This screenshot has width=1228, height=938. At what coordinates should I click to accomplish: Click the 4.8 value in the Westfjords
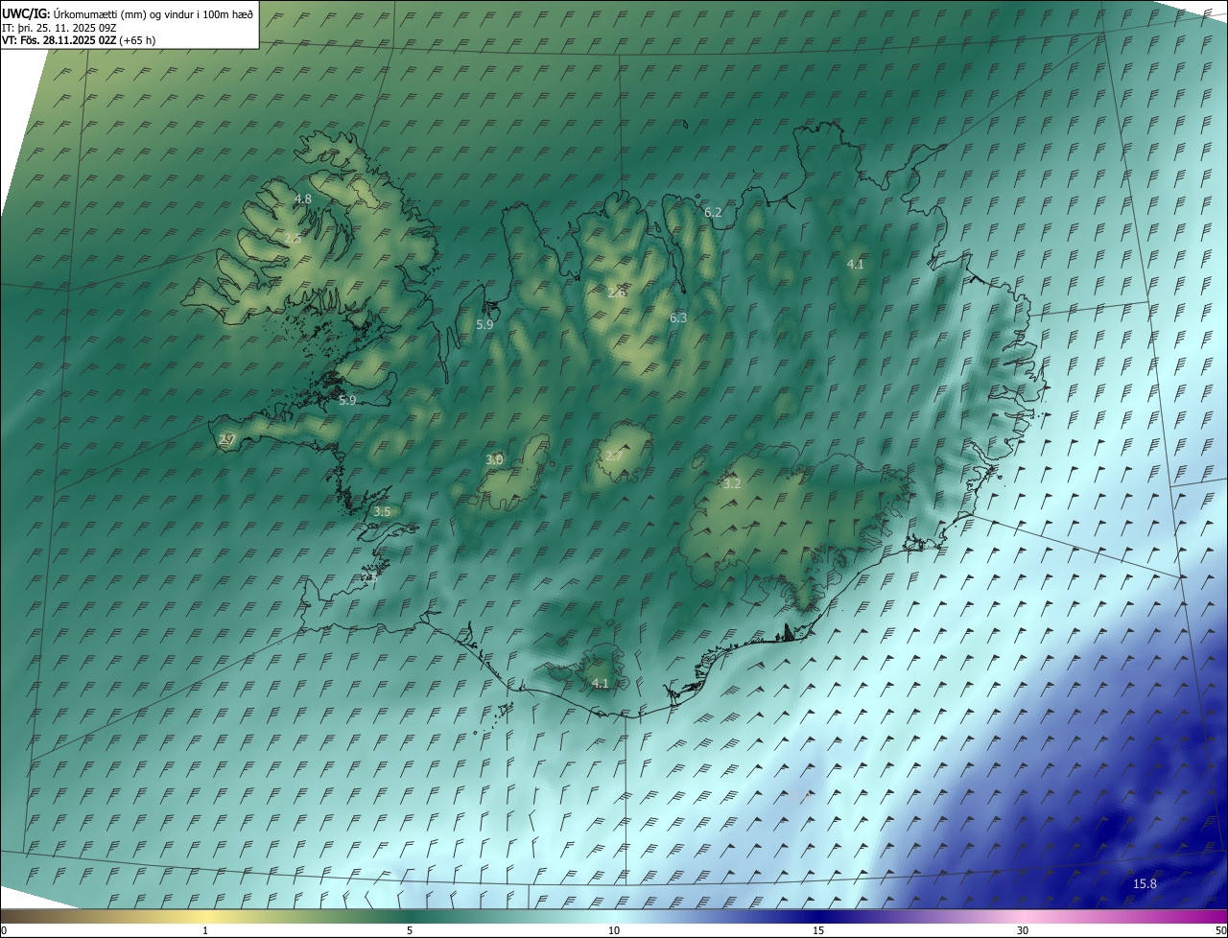click(303, 199)
